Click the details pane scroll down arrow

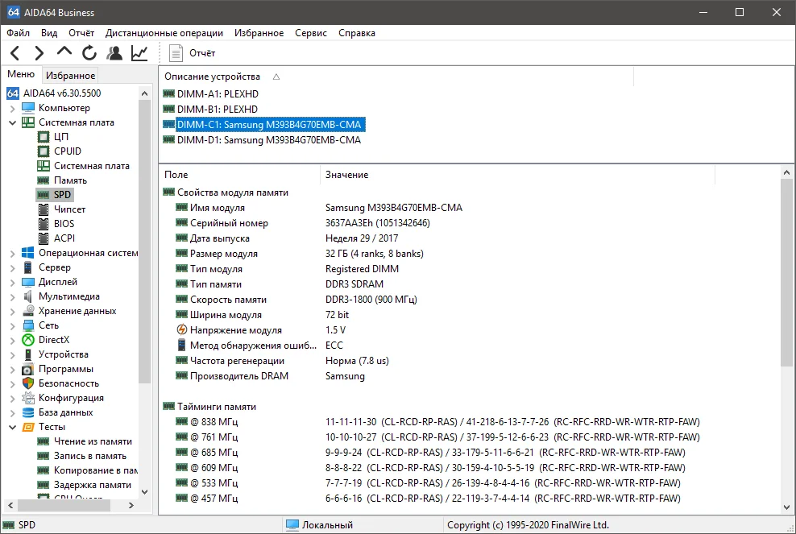[x=786, y=507]
